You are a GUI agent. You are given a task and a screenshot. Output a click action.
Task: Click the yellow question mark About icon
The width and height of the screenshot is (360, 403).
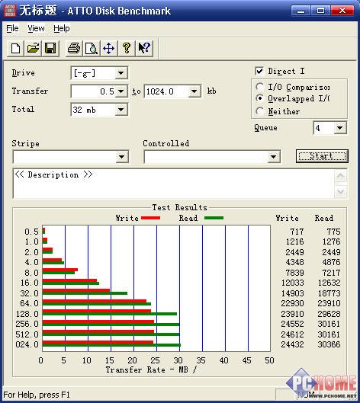(x=127, y=48)
